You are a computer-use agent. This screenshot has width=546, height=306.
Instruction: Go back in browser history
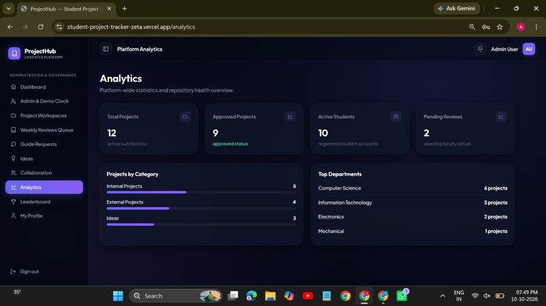10,27
